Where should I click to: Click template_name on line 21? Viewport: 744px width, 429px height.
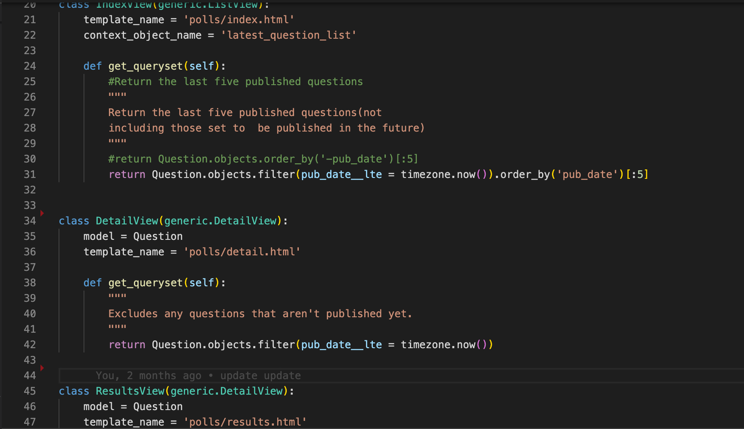point(124,20)
